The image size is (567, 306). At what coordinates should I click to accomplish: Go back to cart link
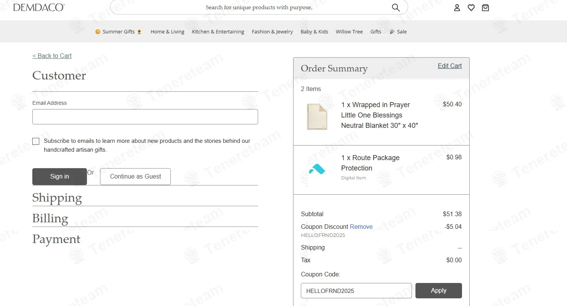pyautogui.click(x=52, y=56)
